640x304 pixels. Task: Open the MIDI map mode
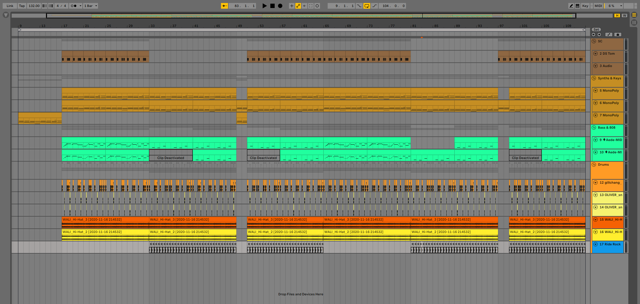click(598, 6)
